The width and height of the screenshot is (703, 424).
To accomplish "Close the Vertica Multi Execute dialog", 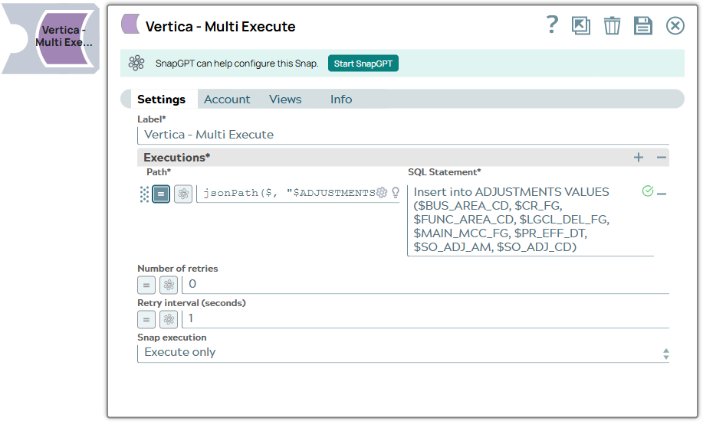I will (x=675, y=25).
